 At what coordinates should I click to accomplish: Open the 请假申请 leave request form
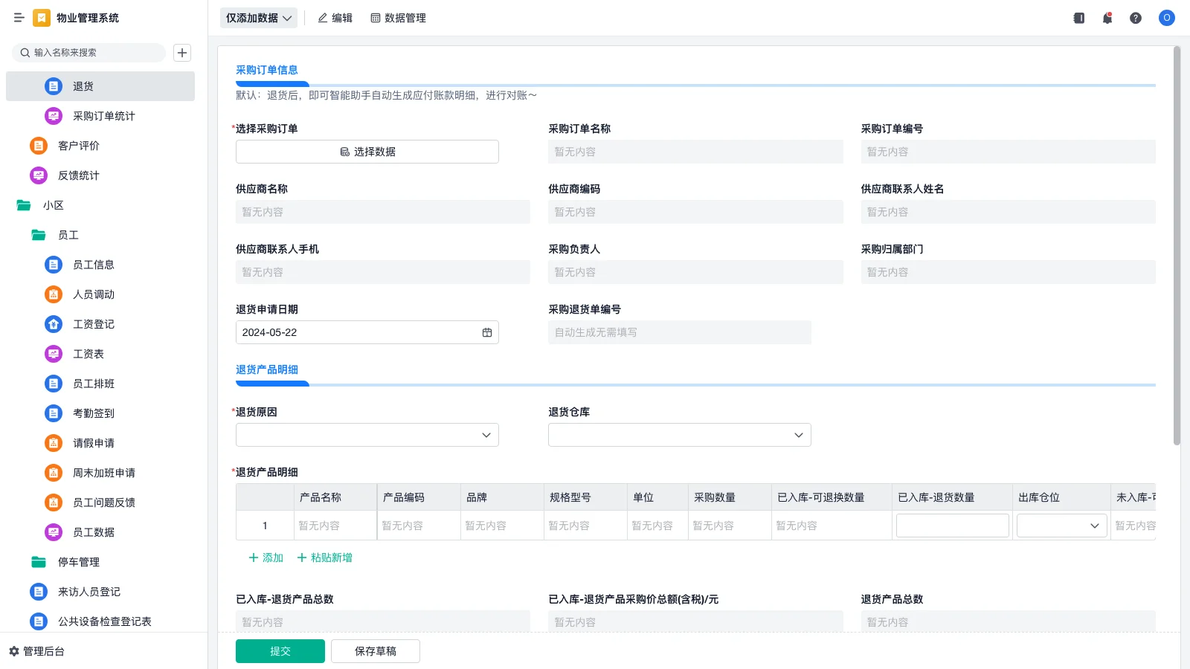(x=93, y=443)
